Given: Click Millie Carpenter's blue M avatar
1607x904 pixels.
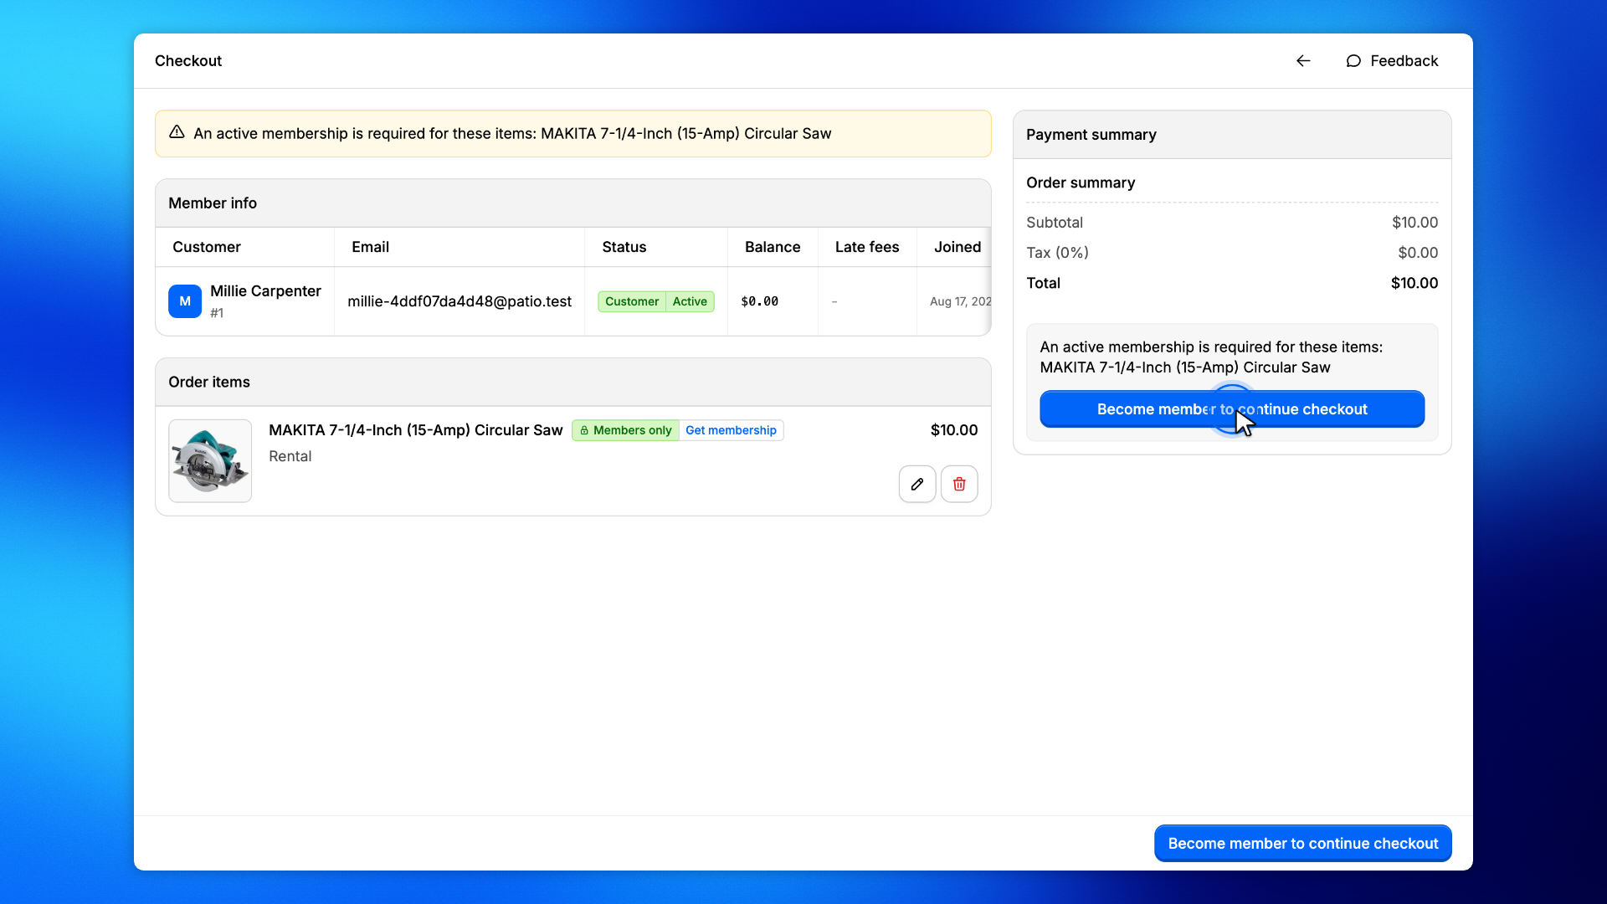Looking at the screenshot, I should coord(185,301).
